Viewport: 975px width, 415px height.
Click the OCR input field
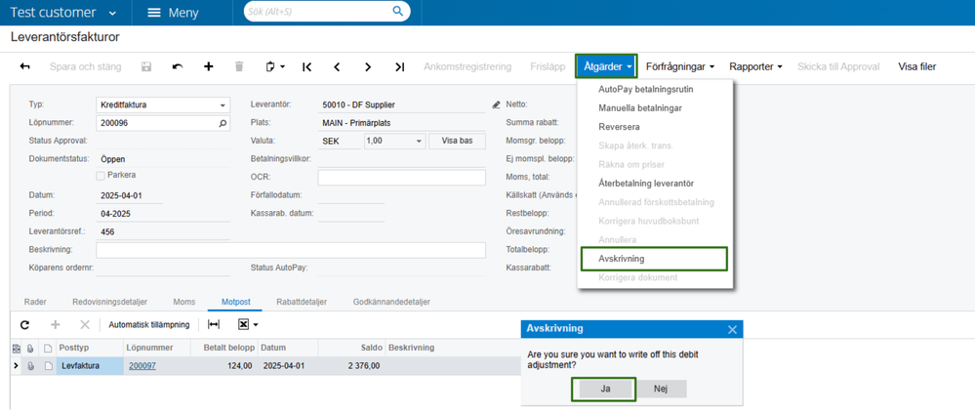402,178
